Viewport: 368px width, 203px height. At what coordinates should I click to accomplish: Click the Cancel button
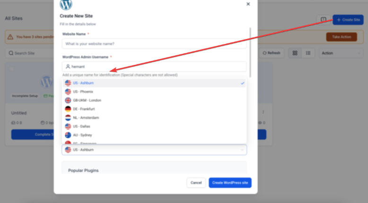coord(196,183)
